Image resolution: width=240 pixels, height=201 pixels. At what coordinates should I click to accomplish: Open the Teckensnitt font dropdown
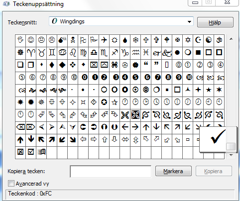tap(121, 21)
